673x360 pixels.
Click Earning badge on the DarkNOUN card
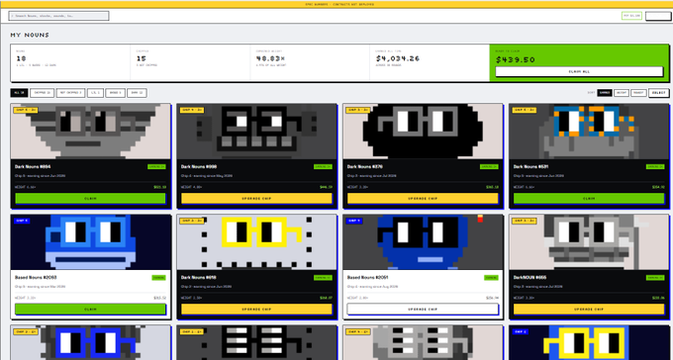655,278
